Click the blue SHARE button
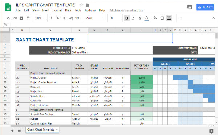 (205, 7)
